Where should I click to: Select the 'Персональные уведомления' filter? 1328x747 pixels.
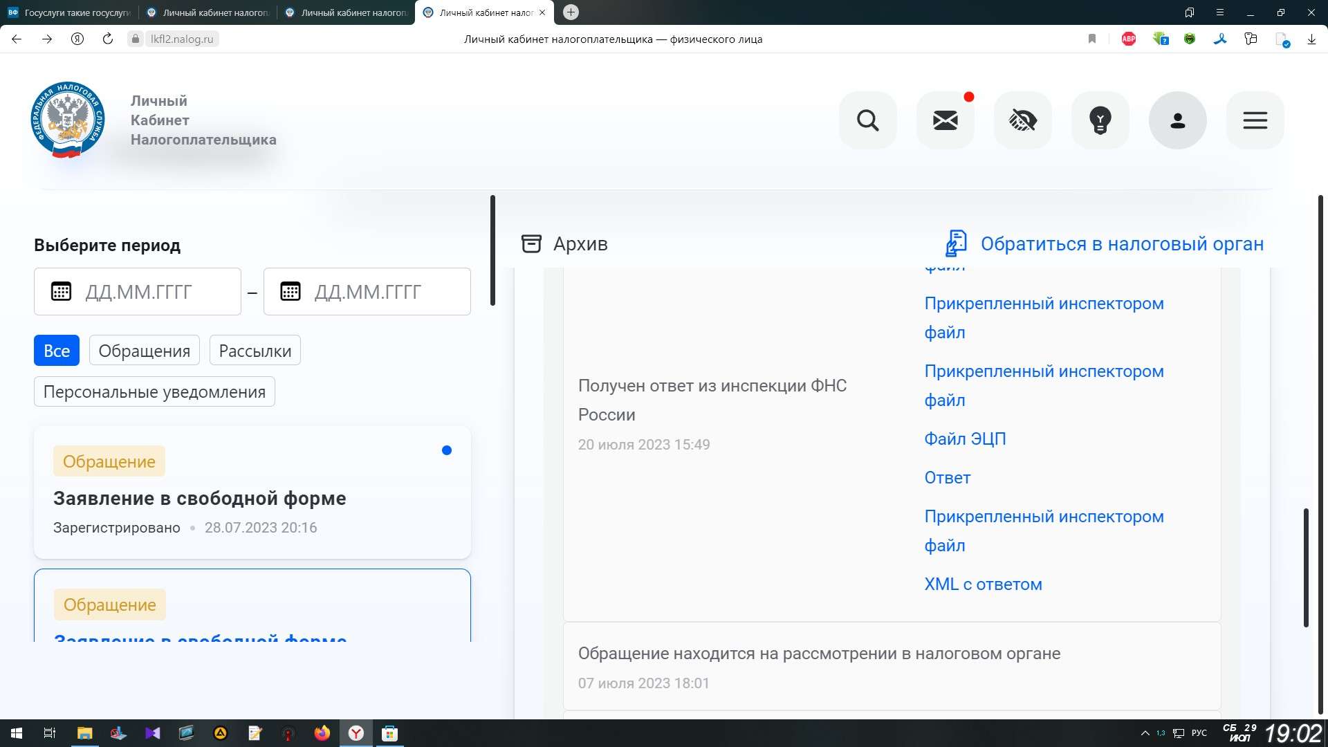[154, 391]
